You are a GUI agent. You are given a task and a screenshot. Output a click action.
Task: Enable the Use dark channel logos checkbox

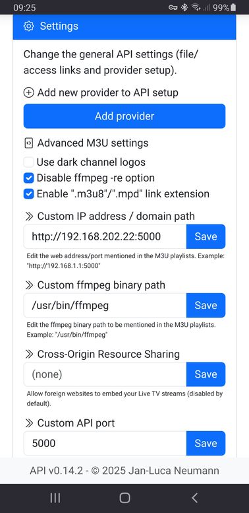[29, 162]
